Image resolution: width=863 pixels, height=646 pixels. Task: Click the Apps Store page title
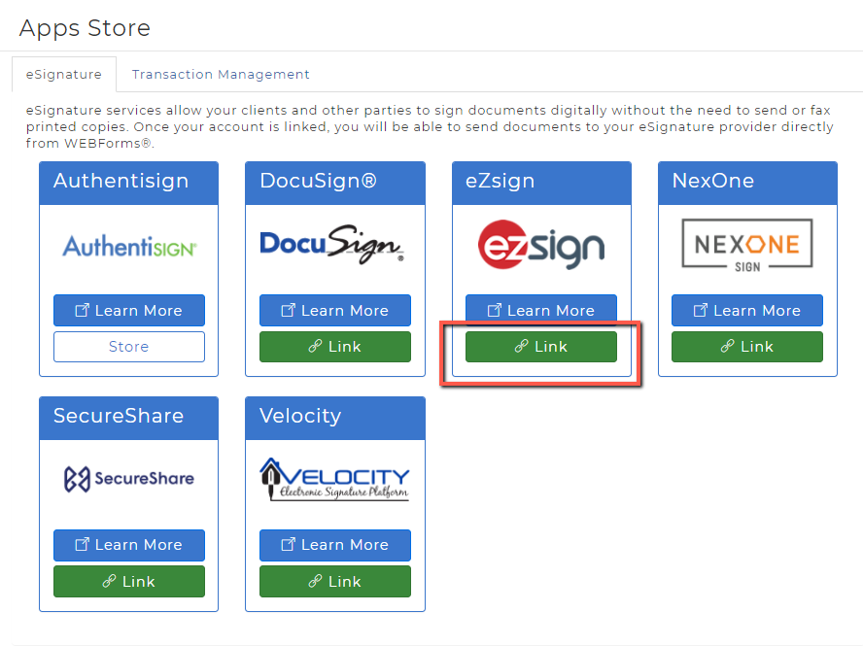tap(85, 28)
